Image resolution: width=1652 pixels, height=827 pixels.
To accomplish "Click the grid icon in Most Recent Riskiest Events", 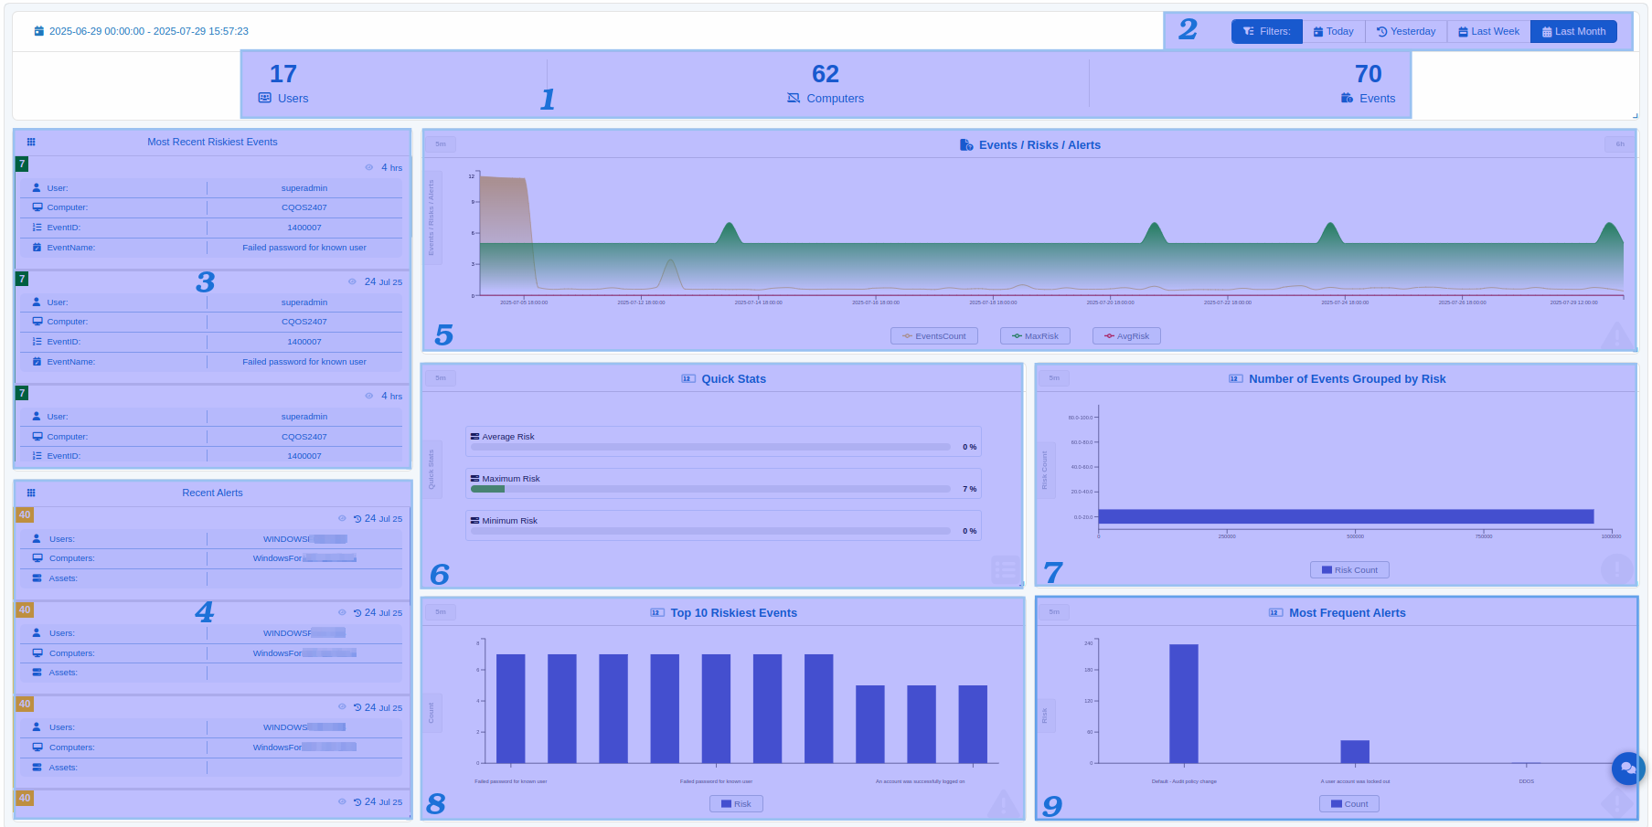I will pyautogui.click(x=31, y=143).
